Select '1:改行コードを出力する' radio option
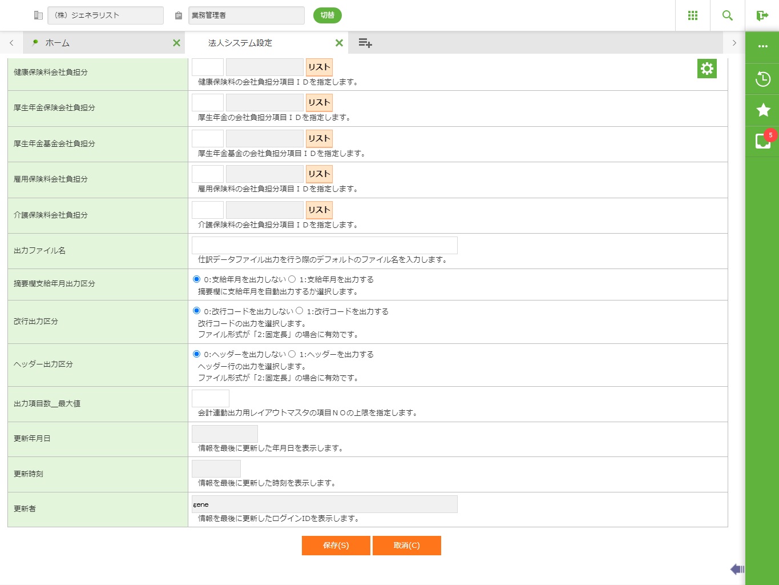This screenshot has height=585, width=779. [x=300, y=311]
